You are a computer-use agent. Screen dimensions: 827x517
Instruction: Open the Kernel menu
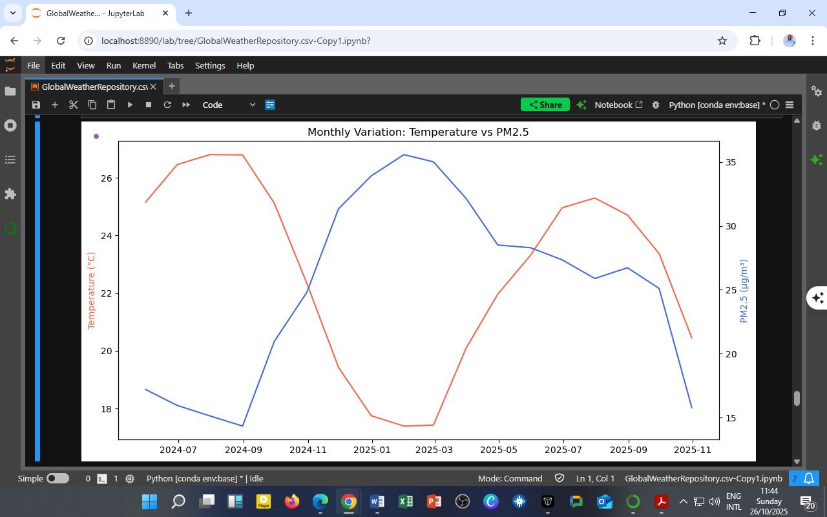tap(143, 65)
